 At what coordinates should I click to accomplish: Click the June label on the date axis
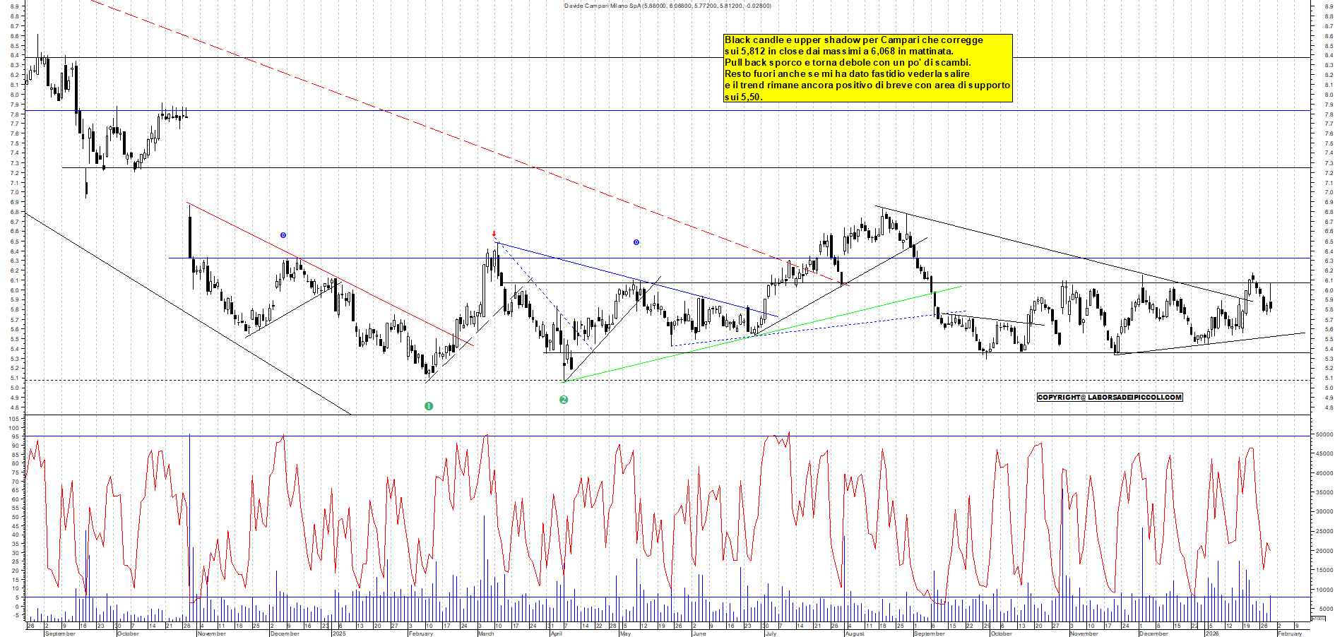[x=699, y=633]
